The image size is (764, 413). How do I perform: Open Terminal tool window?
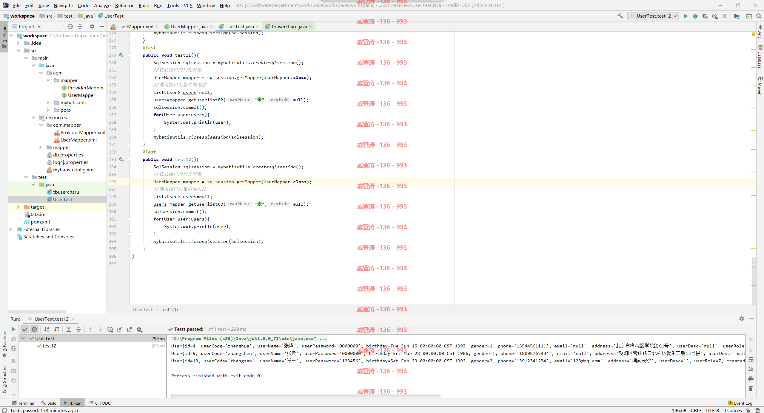23,403
